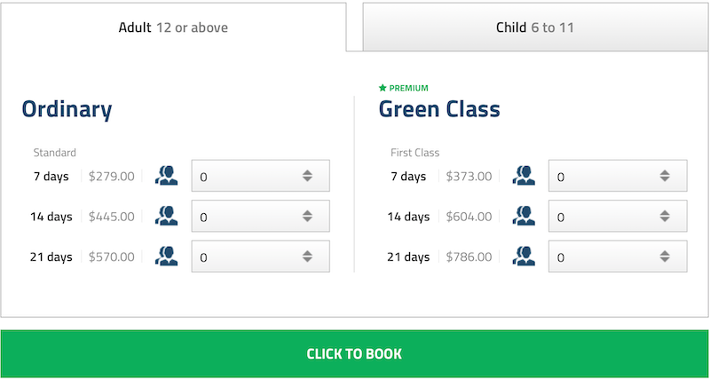Click passengers icon for Green Class 7 days
This screenshot has width=710, height=380.
tap(524, 176)
